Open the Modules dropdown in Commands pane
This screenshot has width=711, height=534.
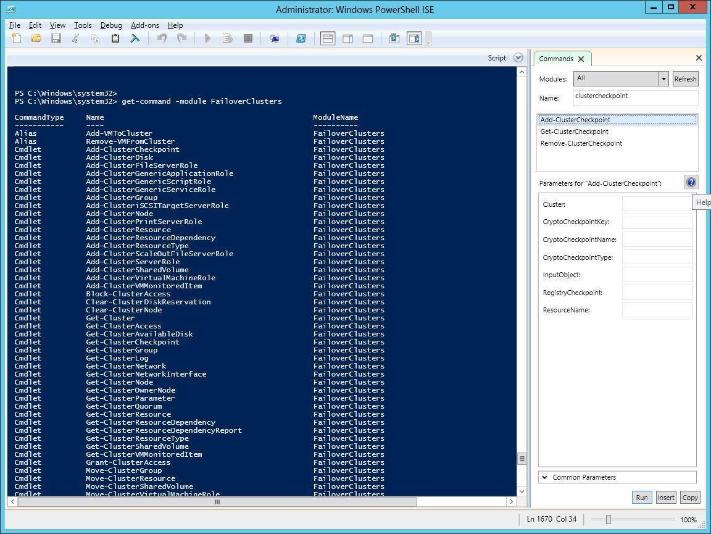[x=663, y=78]
